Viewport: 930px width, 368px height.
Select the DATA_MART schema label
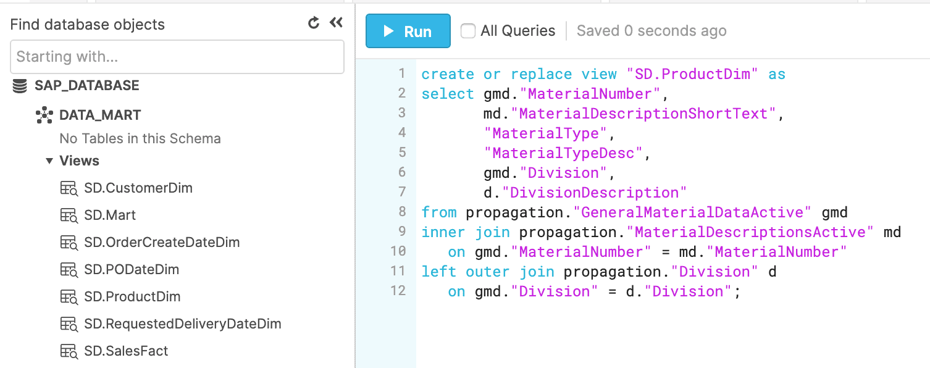click(100, 115)
